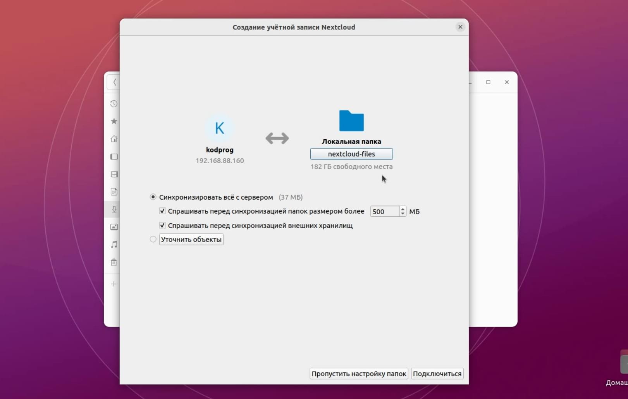Screen dimensions: 628x399
Task: Click the back arrow in Files window
Action: (114, 82)
